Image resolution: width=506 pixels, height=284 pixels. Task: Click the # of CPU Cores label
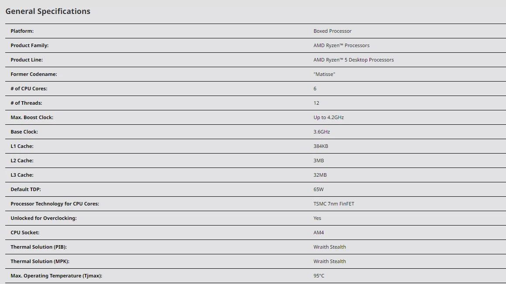pos(29,89)
